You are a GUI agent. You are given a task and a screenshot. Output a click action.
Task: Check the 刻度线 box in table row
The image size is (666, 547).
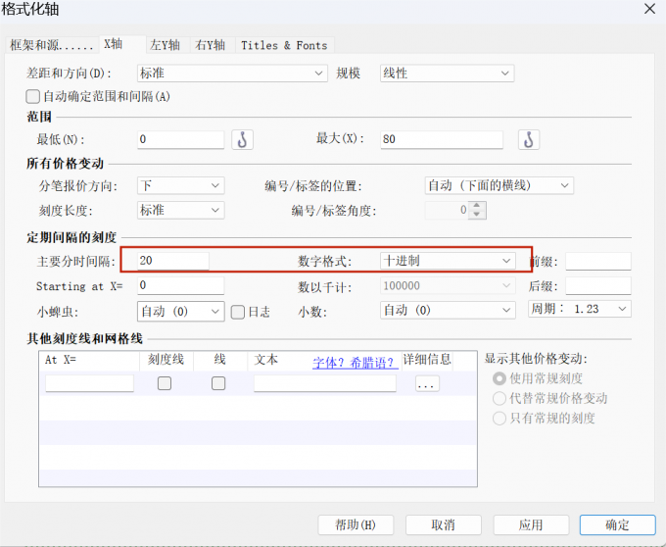(165, 383)
